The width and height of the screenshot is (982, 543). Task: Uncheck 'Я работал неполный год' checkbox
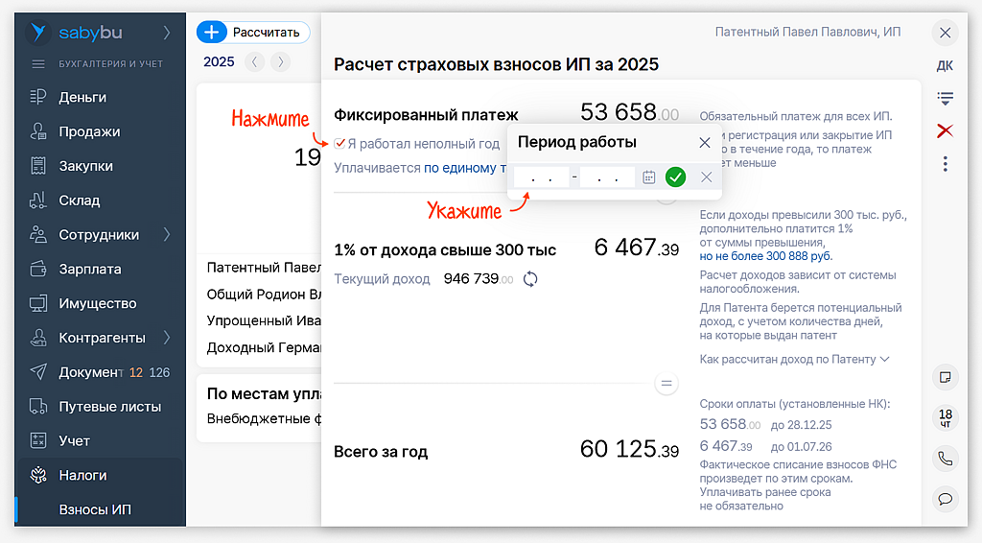[x=340, y=144]
